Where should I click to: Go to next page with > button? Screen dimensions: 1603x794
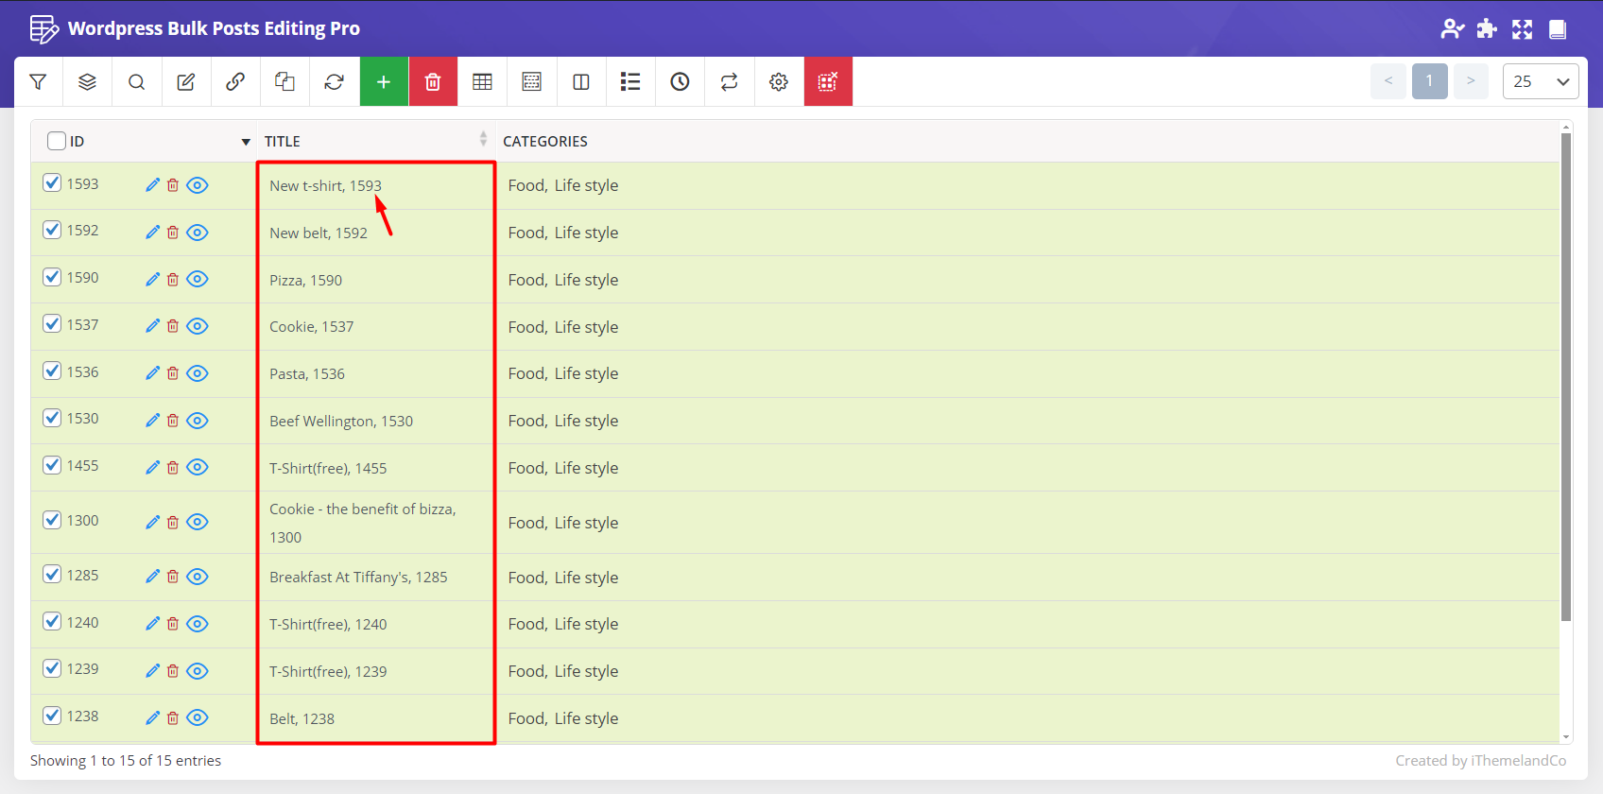[x=1471, y=81]
